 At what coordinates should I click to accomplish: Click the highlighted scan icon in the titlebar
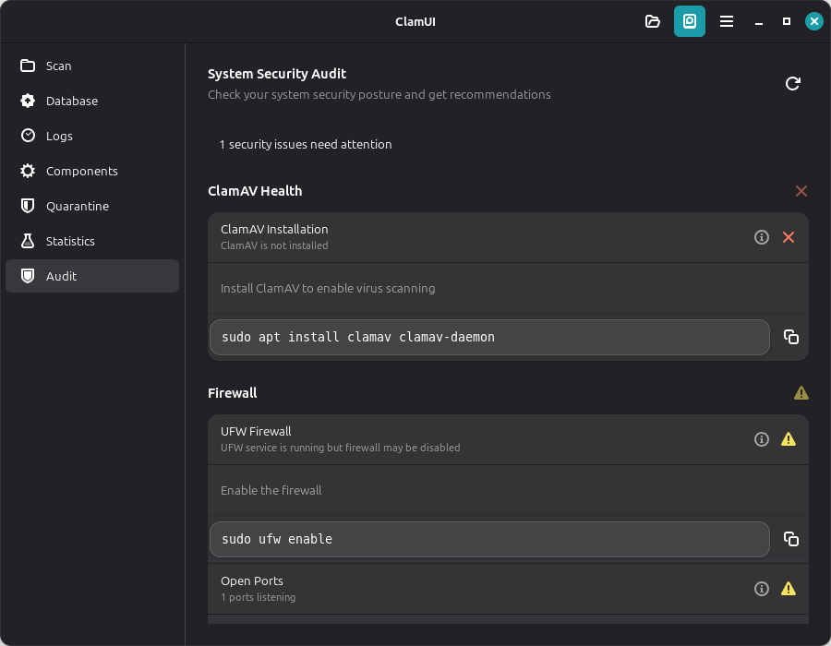coord(689,20)
